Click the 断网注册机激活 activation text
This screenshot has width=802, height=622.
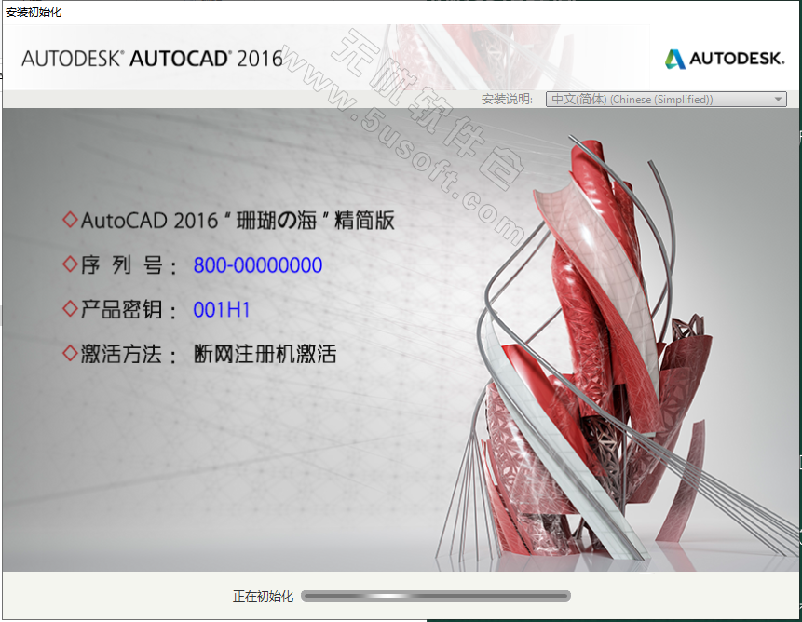point(265,354)
